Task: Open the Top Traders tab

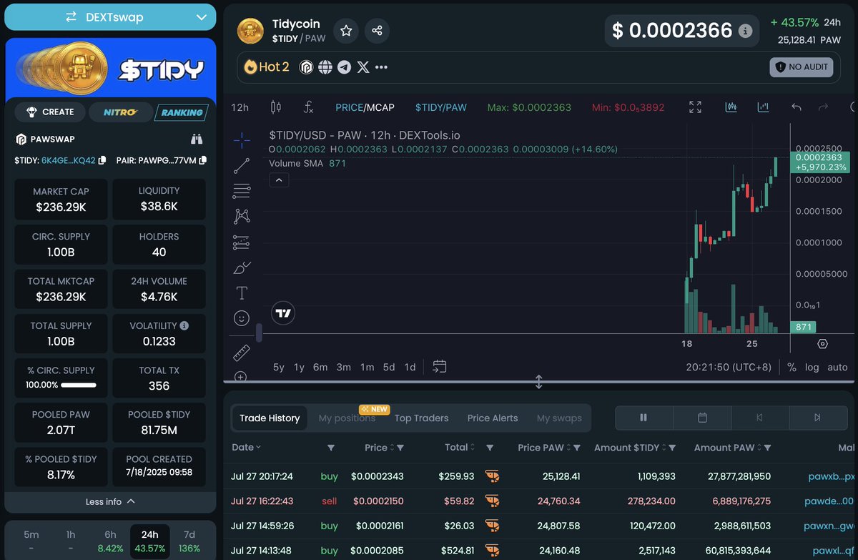Action: (x=422, y=418)
